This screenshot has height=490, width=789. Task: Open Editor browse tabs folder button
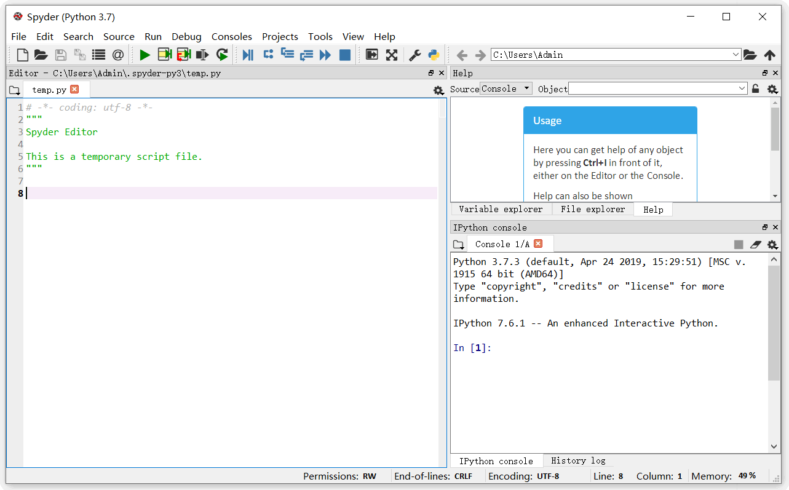click(15, 90)
